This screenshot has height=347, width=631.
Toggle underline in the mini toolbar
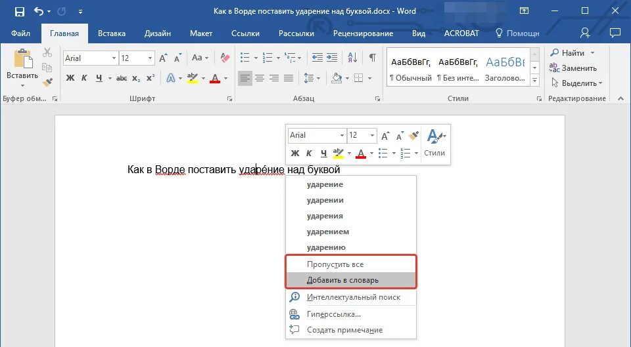pyautogui.click(x=324, y=153)
